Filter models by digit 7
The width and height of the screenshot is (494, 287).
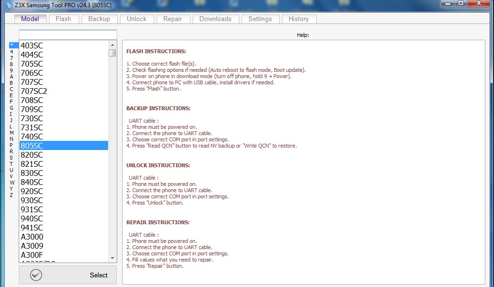(12, 58)
